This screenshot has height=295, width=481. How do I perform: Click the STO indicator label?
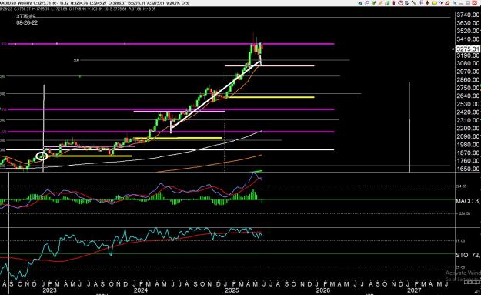tap(468, 255)
